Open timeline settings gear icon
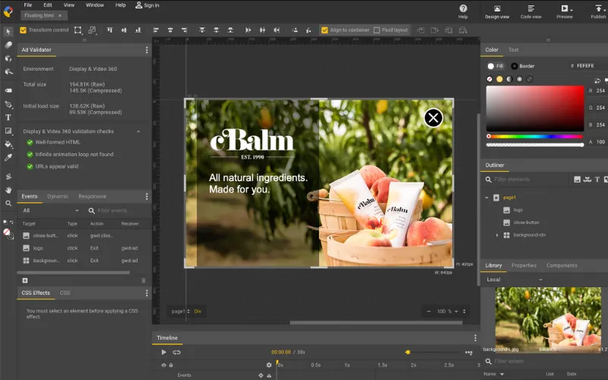The height and width of the screenshot is (380, 608). coord(269,365)
